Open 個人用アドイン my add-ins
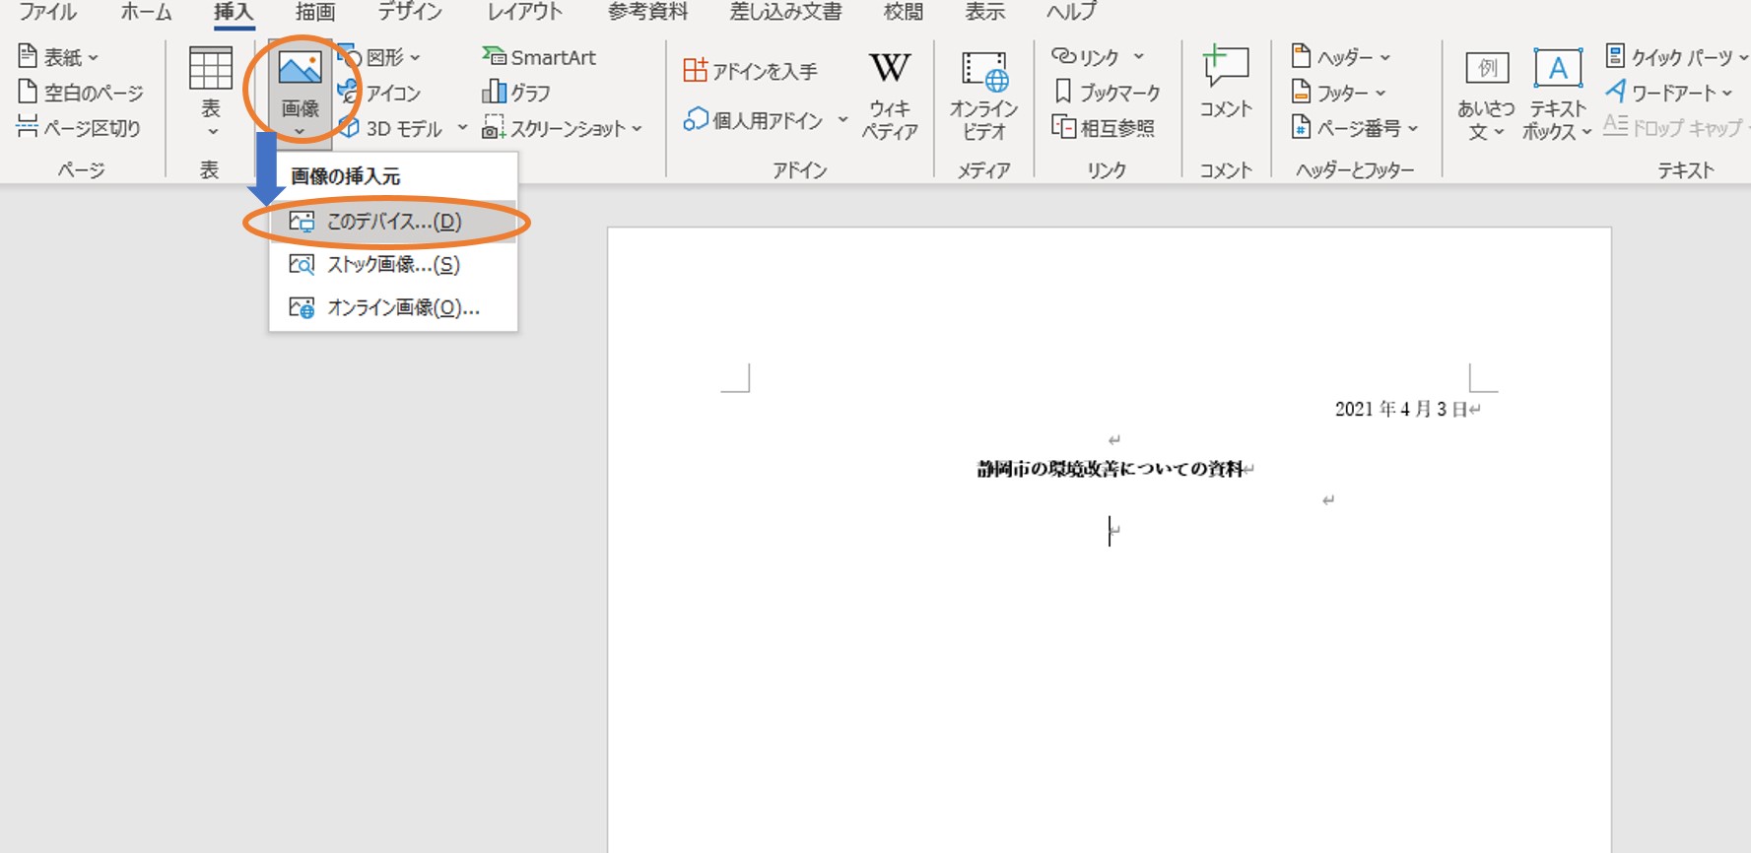This screenshot has height=853, width=1751. pyautogui.click(x=754, y=120)
